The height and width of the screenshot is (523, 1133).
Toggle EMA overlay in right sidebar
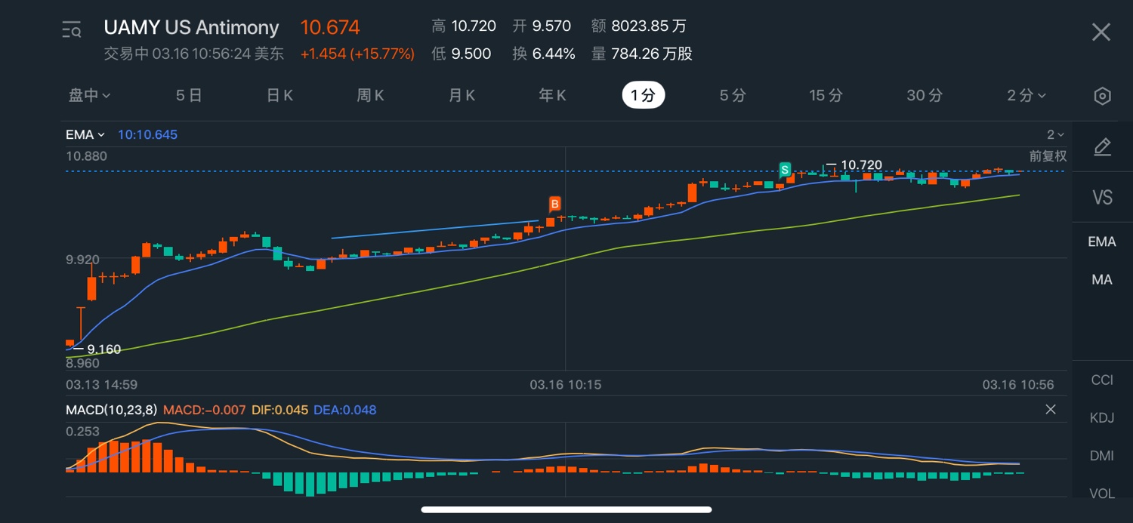coord(1102,242)
